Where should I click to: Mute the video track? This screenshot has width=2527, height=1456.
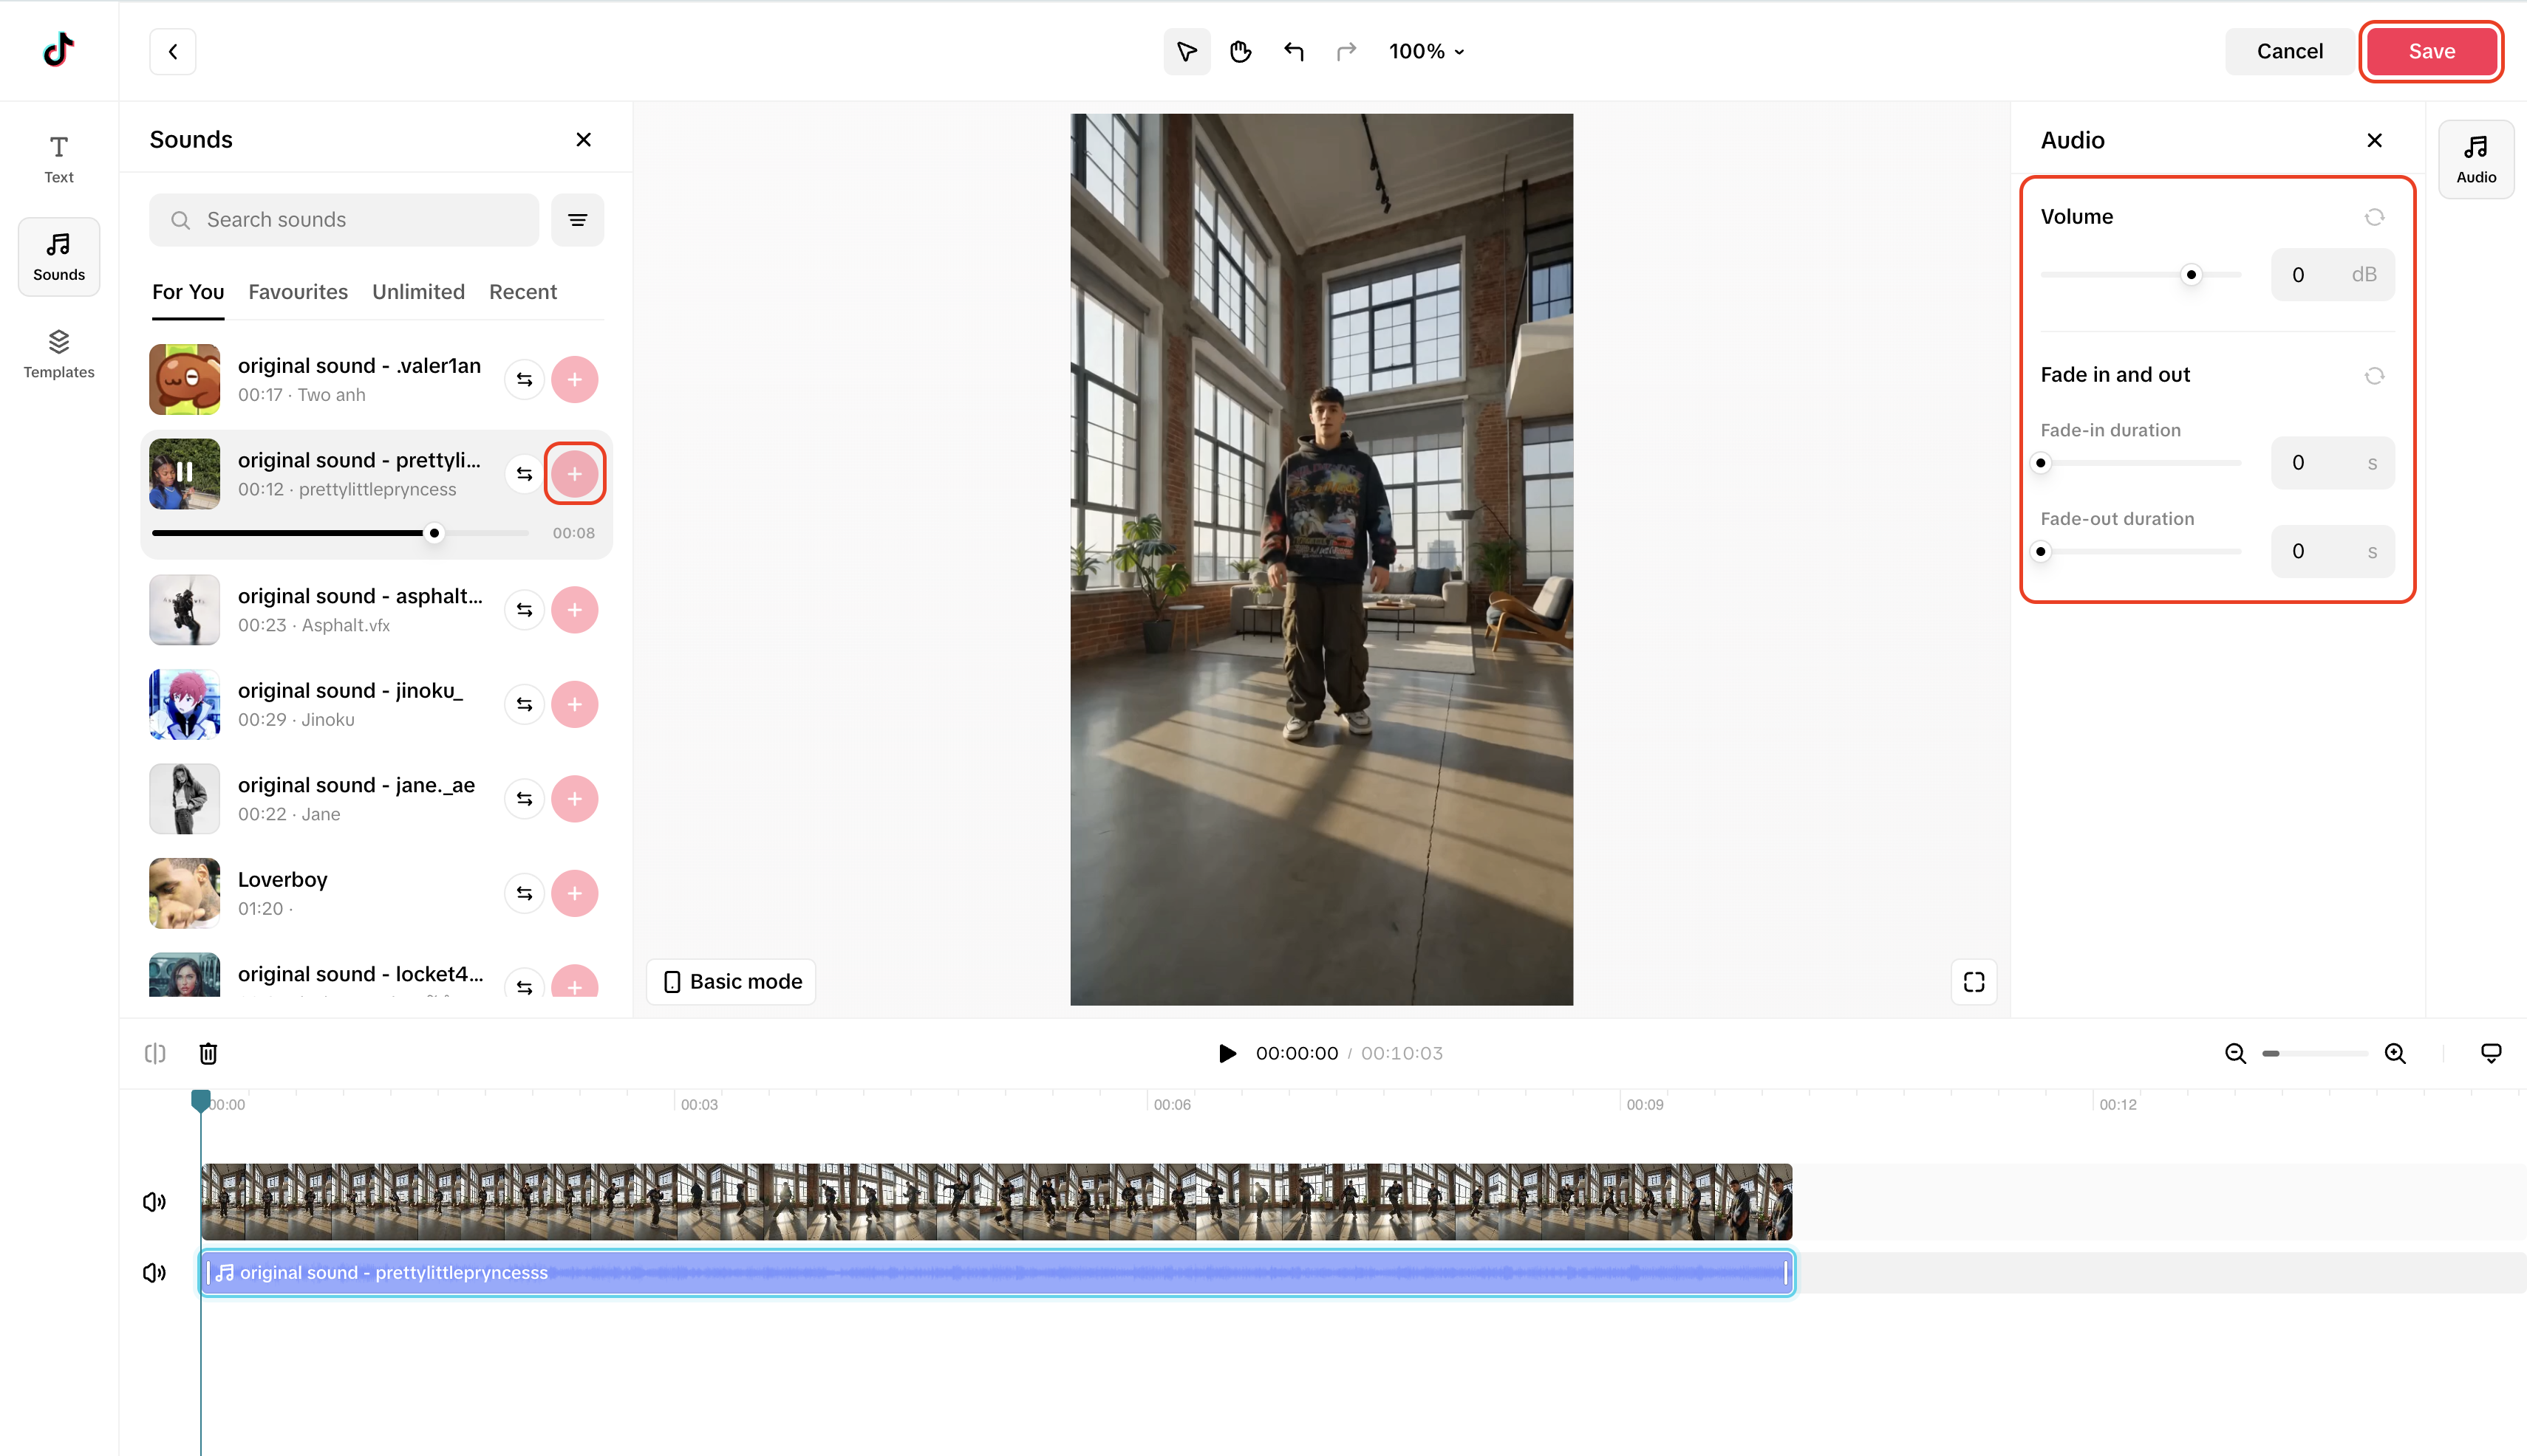coord(154,1202)
